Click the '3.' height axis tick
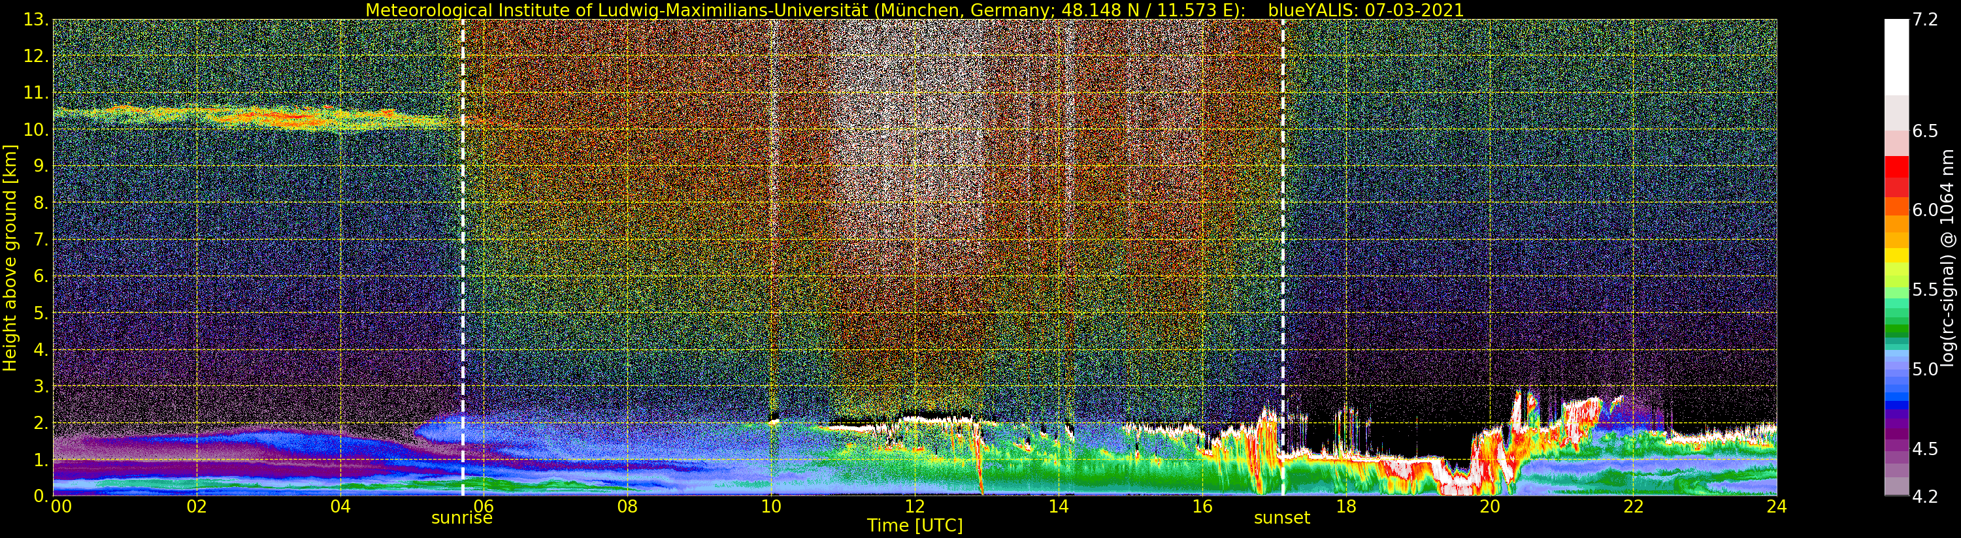1961x538 pixels. (41, 386)
